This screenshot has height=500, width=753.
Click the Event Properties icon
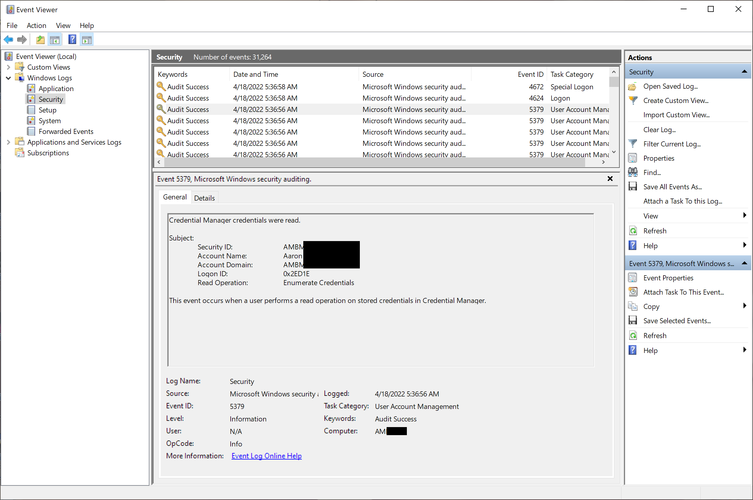pyautogui.click(x=633, y=277)
